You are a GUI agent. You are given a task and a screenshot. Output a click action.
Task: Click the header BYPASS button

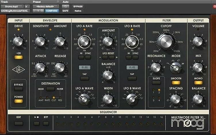coord(78,7)
